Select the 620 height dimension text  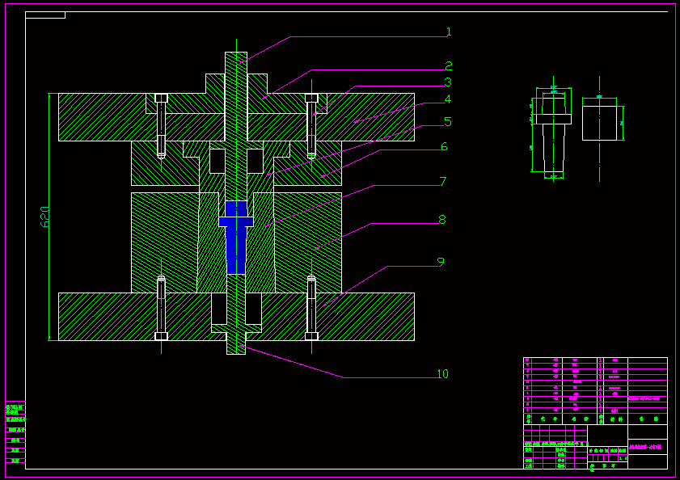click(x=44, y=217)
